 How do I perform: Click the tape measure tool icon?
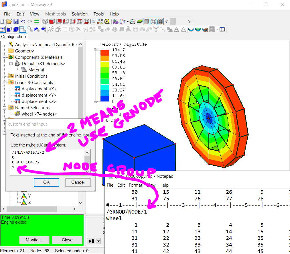pos(107,22)
